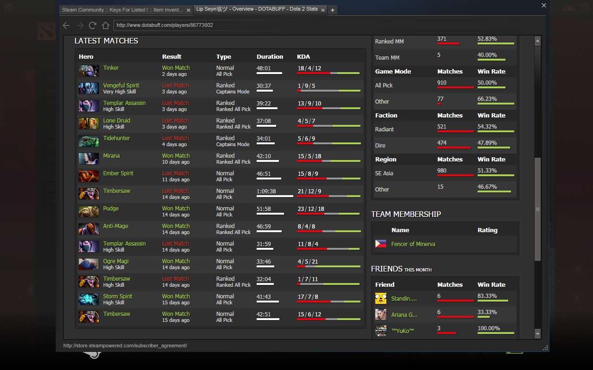Viewport: 593px width, 370px height.
Task: Click the Anti-Mage hero portrait
Action: click(x=88, y=229)
